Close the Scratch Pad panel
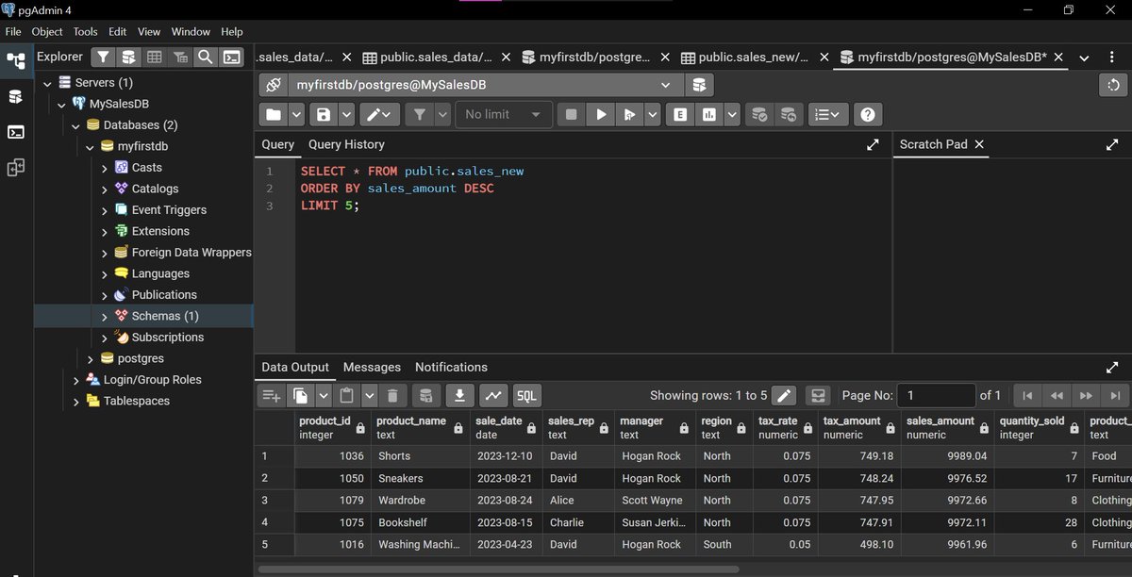1132x577 pixels. pyautogui.click(x=979, y=144)
